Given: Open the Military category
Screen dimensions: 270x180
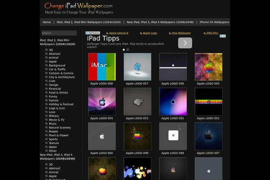Looking at the screenshot, I should point(54,116).
